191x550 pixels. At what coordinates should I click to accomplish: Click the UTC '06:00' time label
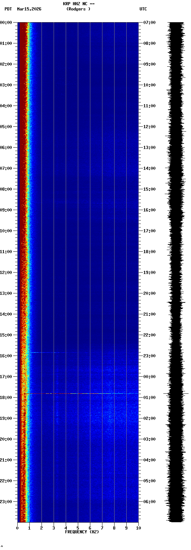(x=149, y=502)
